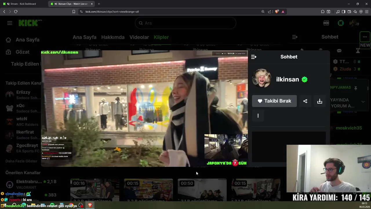Open Brave in Windows taskbar
This screenshot has width=371, height=209.
point(90,205)
